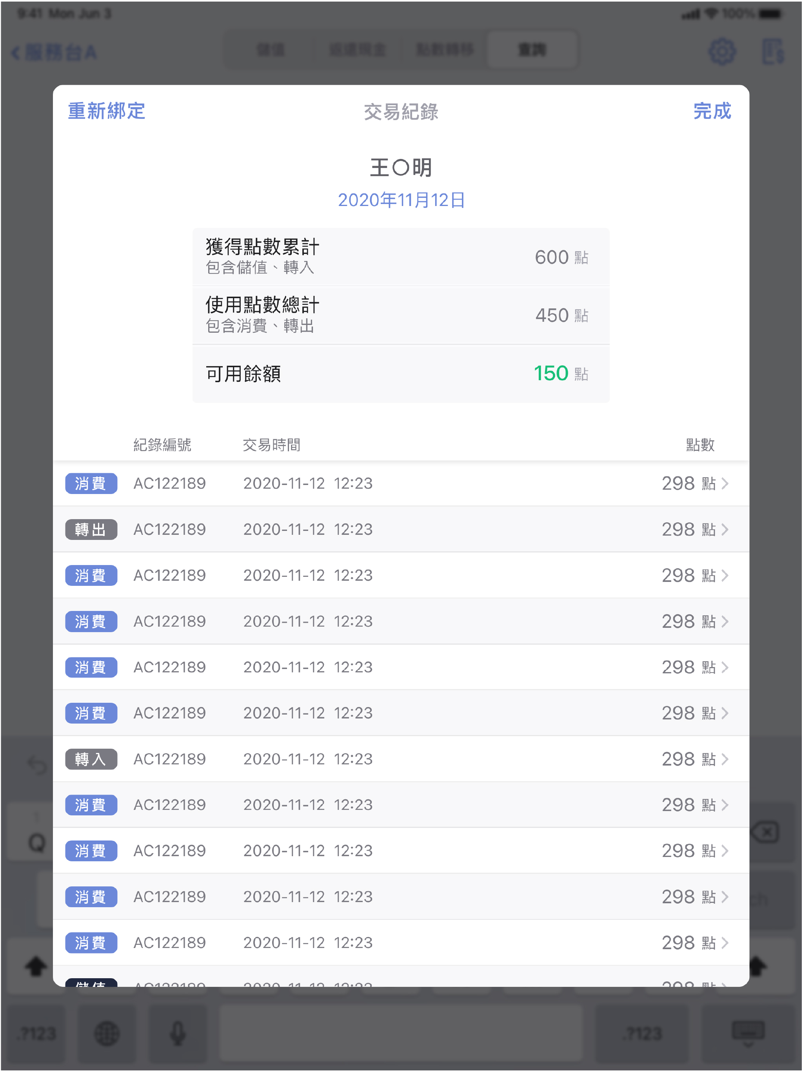
Task: Select the 交易紀錄 dialog title
Action: click(401, 111)
